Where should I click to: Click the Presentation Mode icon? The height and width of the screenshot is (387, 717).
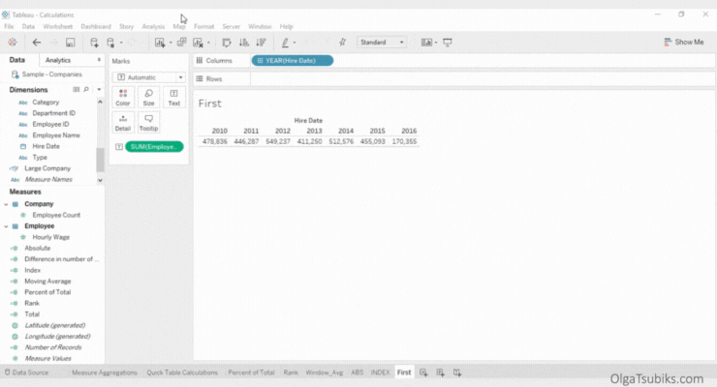tap(448, 43)
